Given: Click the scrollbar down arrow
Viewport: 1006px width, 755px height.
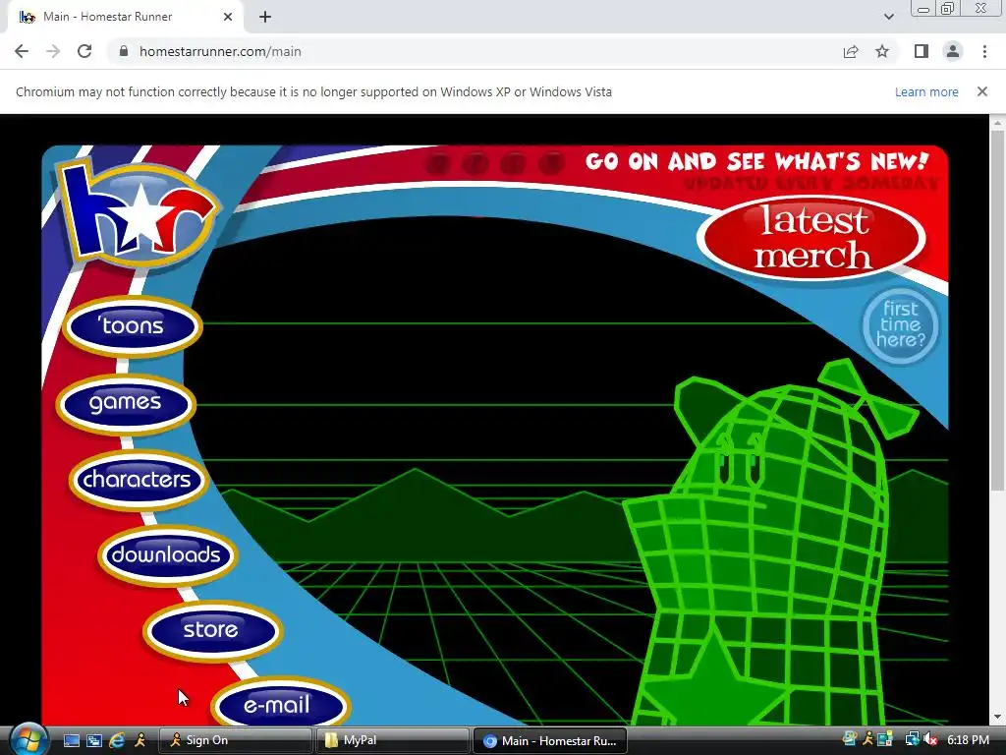Looking at the screenshot, I should [996, 717].
